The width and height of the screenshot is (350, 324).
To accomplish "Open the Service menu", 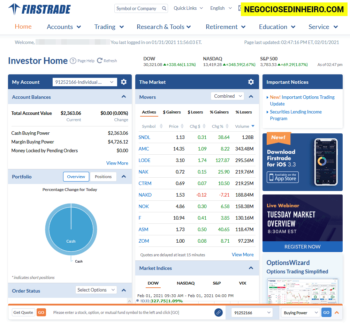I will (323, 27).
